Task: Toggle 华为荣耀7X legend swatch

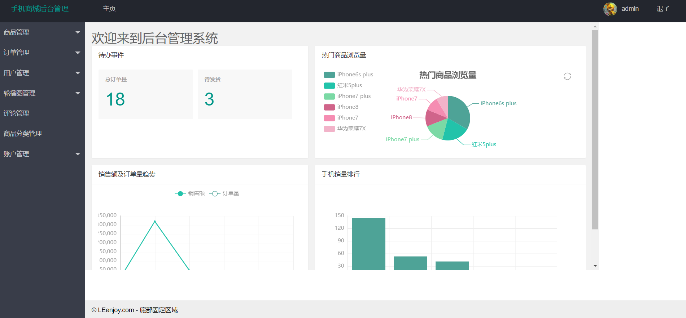Action: (x=329, y=129)
